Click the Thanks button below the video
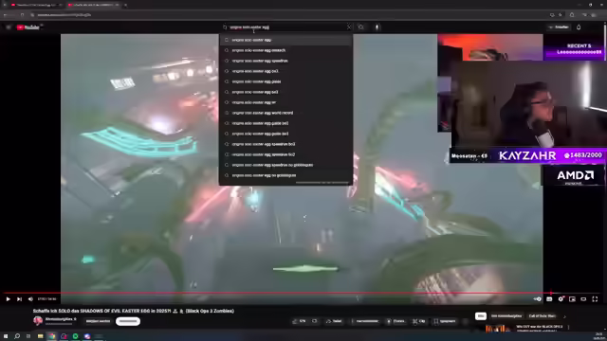This screenshot has width=607, height=341. point(395,321)
